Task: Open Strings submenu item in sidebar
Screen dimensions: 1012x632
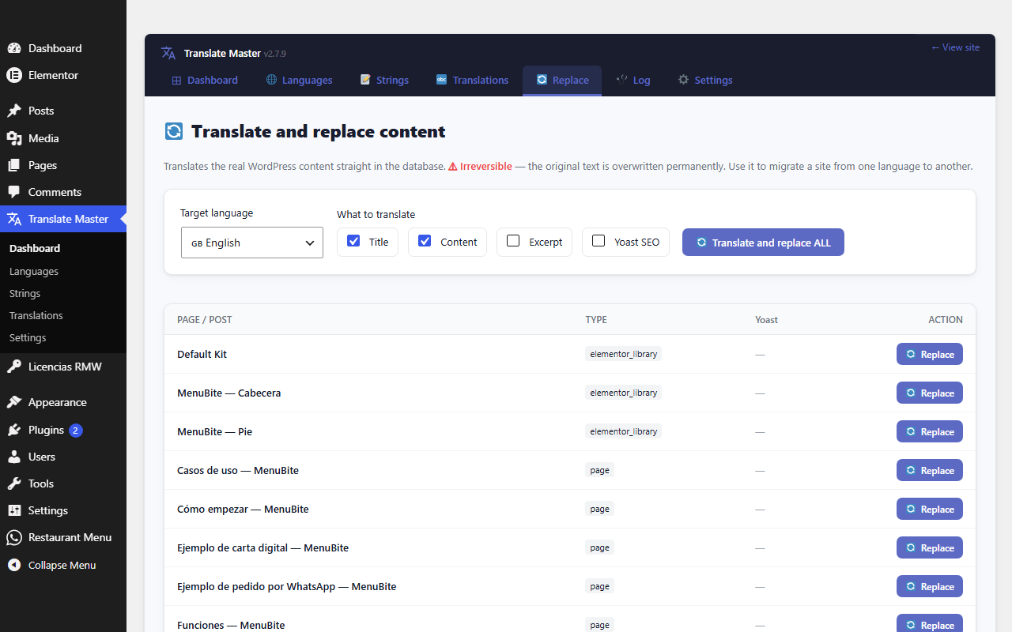Action: coord(25,293)
